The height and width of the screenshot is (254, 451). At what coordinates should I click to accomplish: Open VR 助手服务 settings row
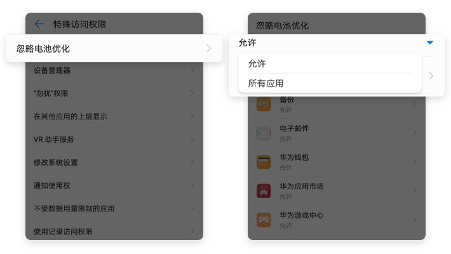[114, 139]
